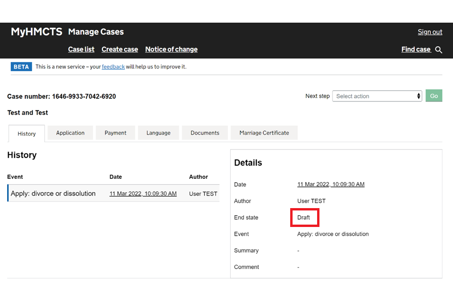
Task: Open the feedback link in banner
Action: tap(113, 67)
